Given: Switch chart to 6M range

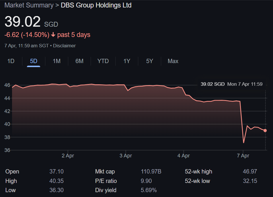Looking at the screenshot, I should click(79, 61).
